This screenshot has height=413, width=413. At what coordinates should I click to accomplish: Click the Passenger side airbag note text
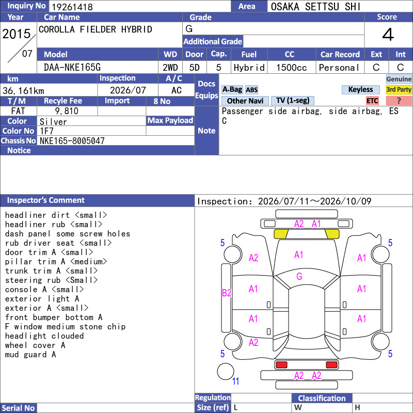tap(310, 116)
